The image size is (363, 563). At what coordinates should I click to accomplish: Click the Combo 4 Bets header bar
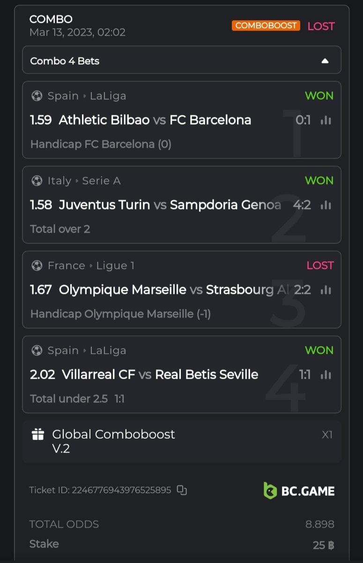point(181,61)
